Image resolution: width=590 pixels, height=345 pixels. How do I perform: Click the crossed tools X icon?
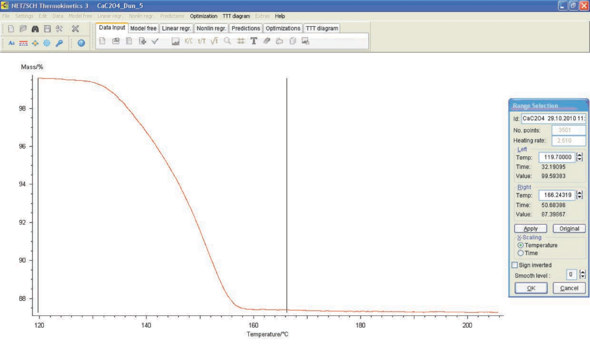click(75, 29)
